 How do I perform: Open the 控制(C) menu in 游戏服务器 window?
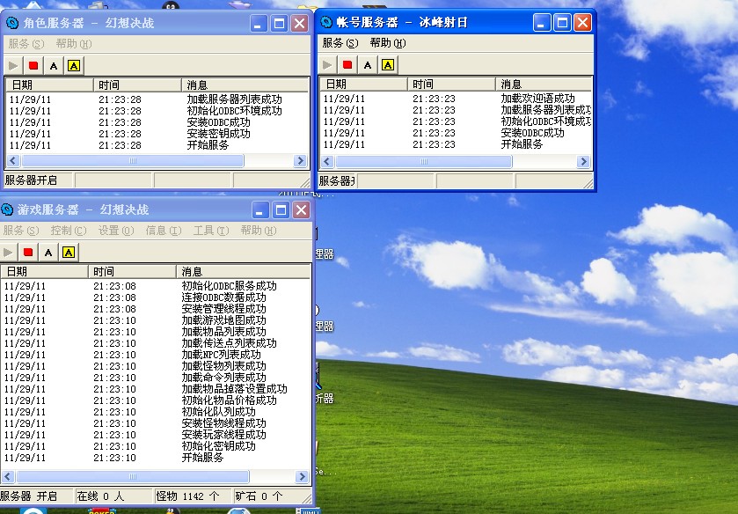pyautogui.click(x=68, y=231)
